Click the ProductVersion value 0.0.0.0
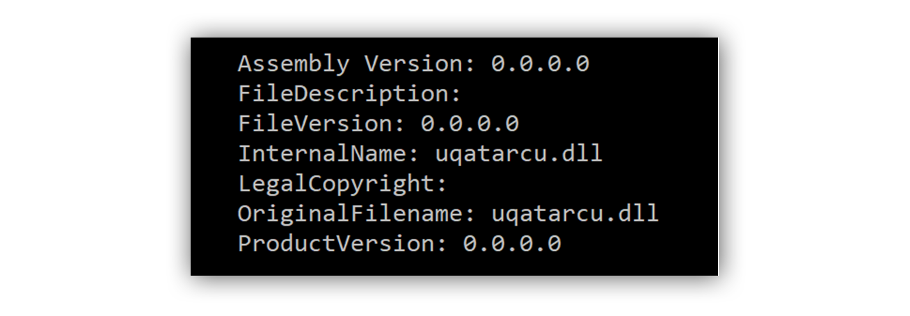Image resolution: width=910 pixels, height=316 pixels. [x=512, y=244]
